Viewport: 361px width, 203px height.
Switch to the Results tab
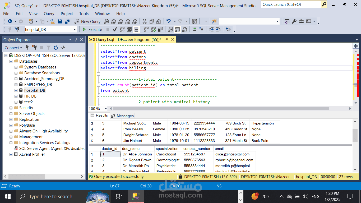pos(99,116)
